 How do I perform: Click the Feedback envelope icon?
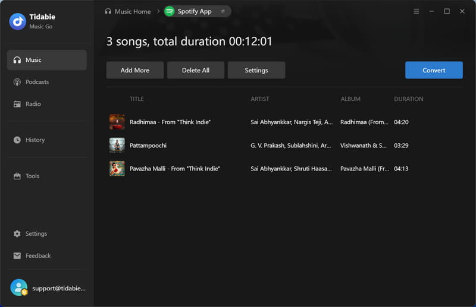[17, 256]
